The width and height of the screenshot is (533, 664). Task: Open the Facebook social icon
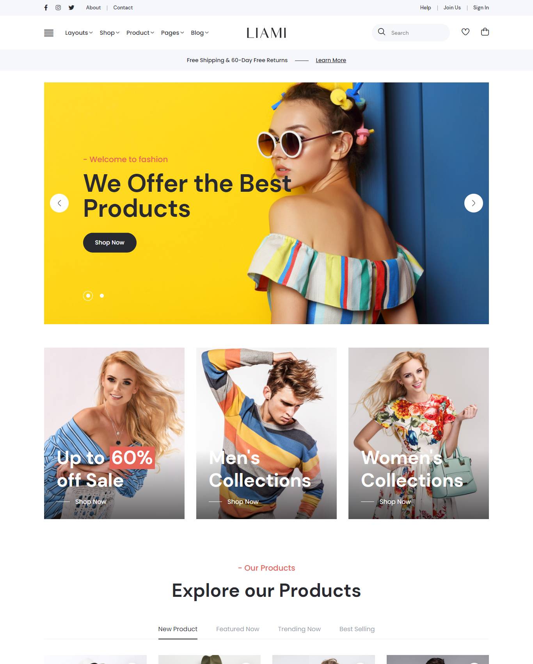coord(46,7)
